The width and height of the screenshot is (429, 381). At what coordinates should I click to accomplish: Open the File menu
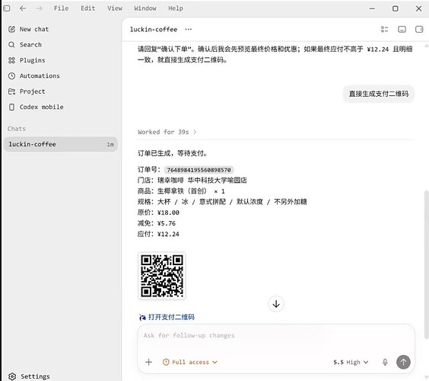(x=62, y=8)
